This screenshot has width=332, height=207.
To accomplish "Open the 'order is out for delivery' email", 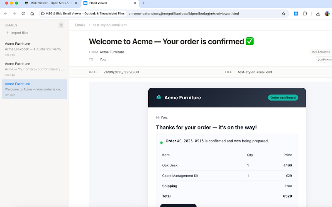I will (34, 66).
